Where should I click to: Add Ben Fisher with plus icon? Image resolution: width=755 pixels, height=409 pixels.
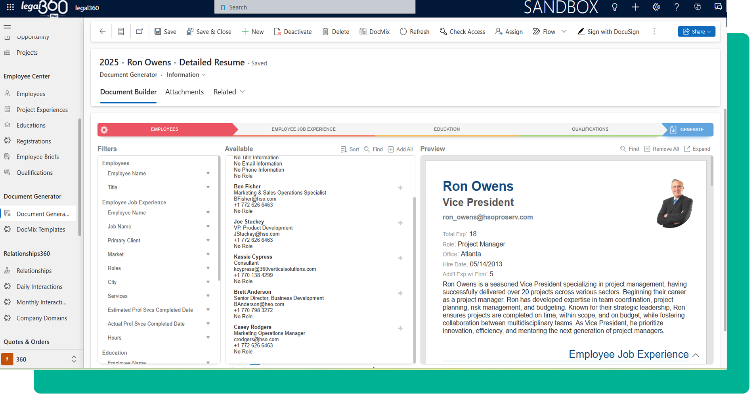tap(400, 188)
